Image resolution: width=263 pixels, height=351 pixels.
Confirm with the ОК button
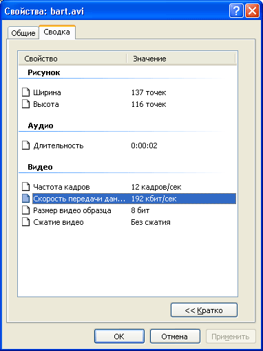(x=119, y=337)
